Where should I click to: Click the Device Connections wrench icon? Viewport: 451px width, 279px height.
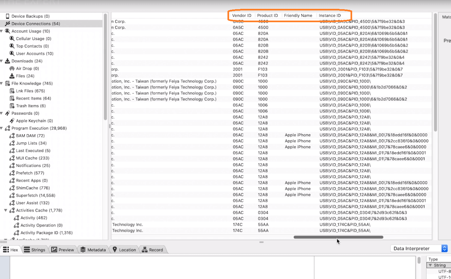7,24
